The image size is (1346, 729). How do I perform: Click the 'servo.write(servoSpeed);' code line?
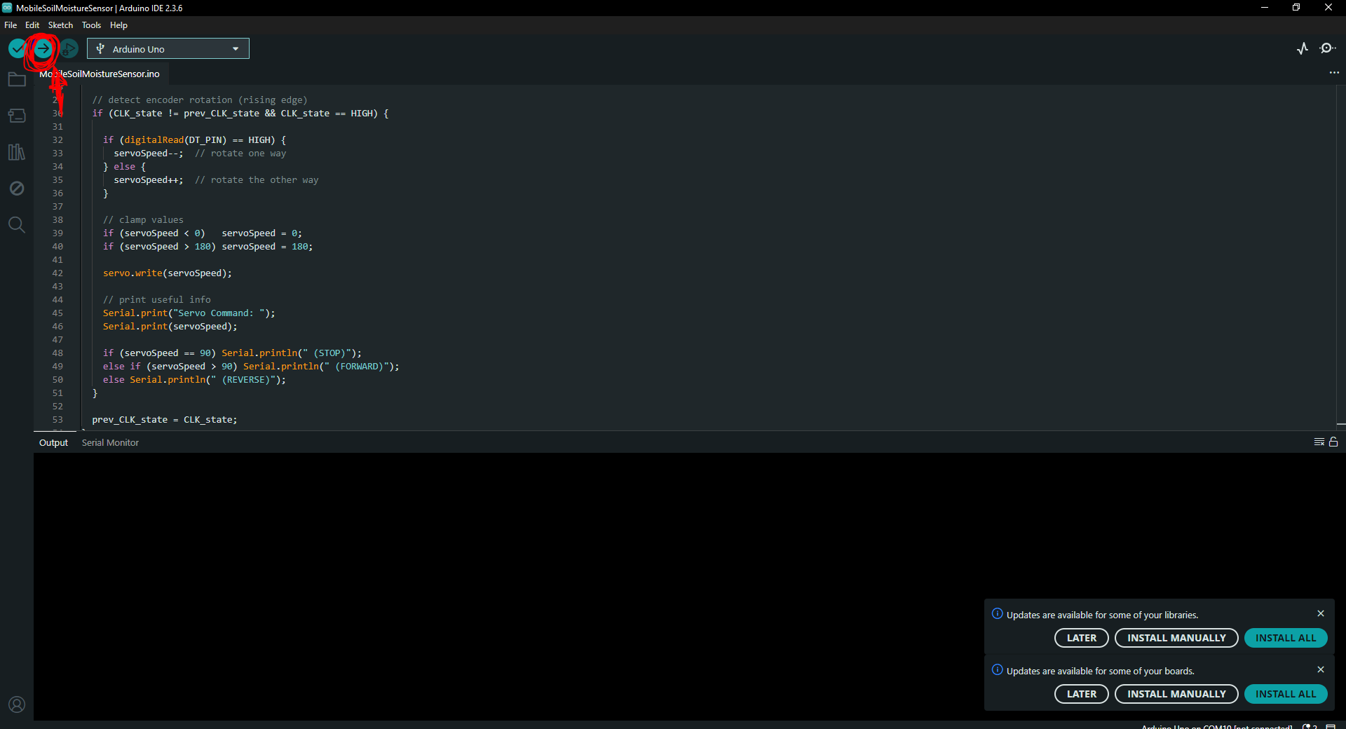(x=168, y=273)
